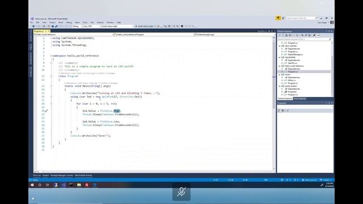Image resolution: width=363 pixels, height=204 pixels.
Task: Select Motor.cs in Solution Explorer
Action: (292, 80)
